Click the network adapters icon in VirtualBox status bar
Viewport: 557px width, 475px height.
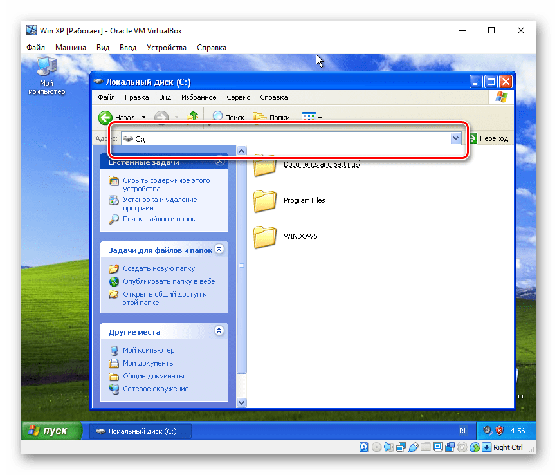(x=401, y=447)
